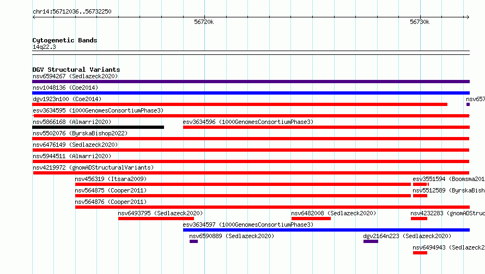Click the nsv6476149 (Sedlazeck2020) label

(75, 145)
